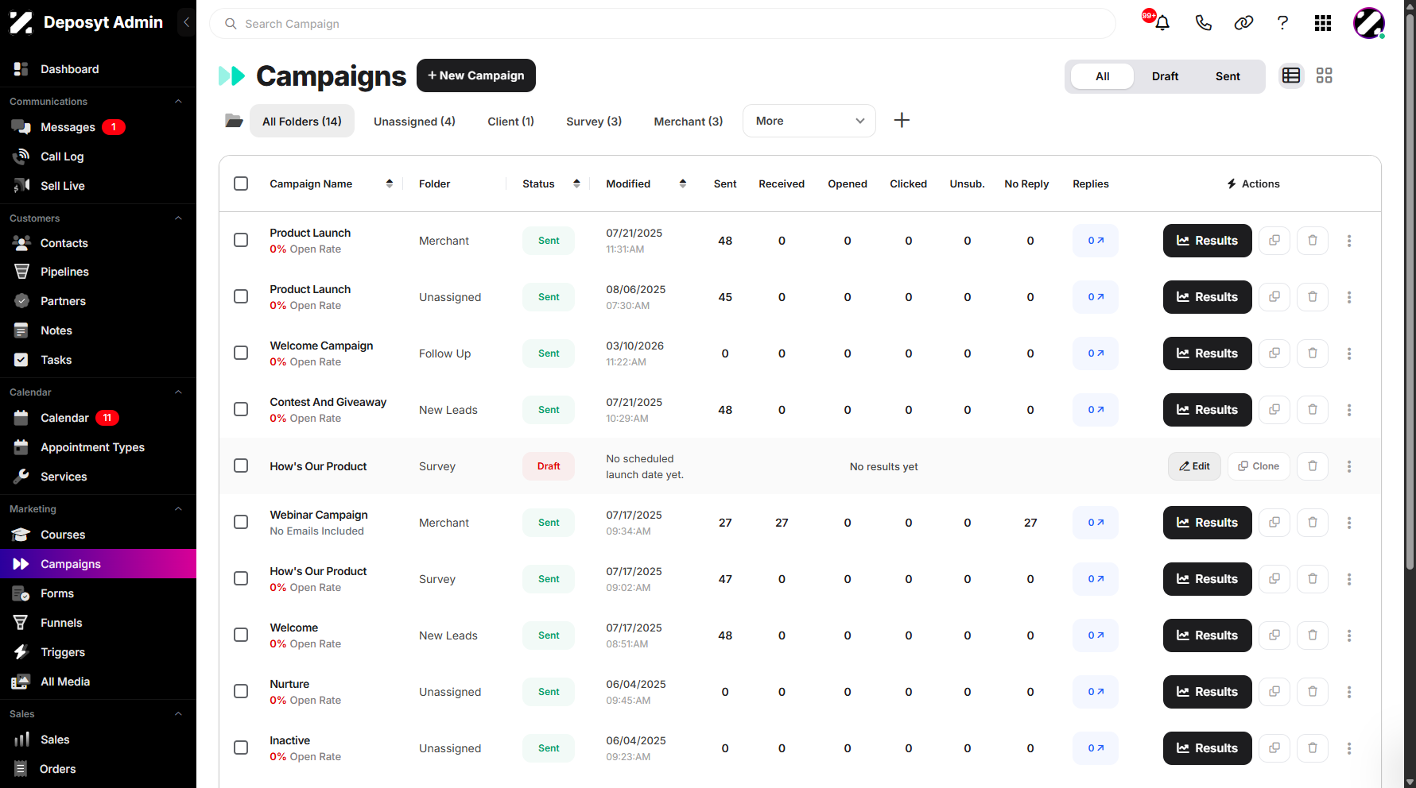
Task: Clone the first Product Launch campaign
Action: [1274, 241]
